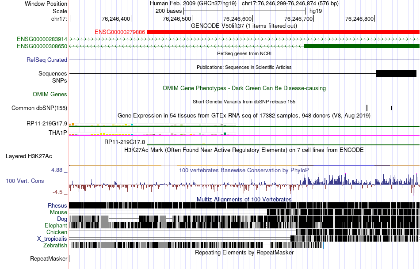Click the GTEx Gene Expression track title
Screen dimensions: 420x269
point(244,116)
